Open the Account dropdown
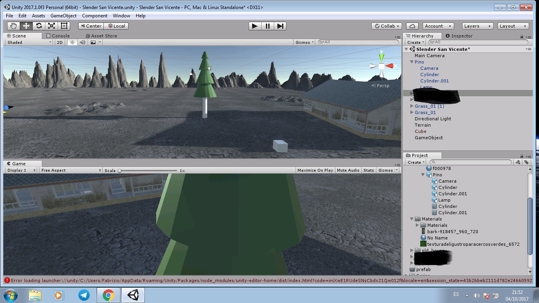539x303 pixels. click(x=438, y=26)
